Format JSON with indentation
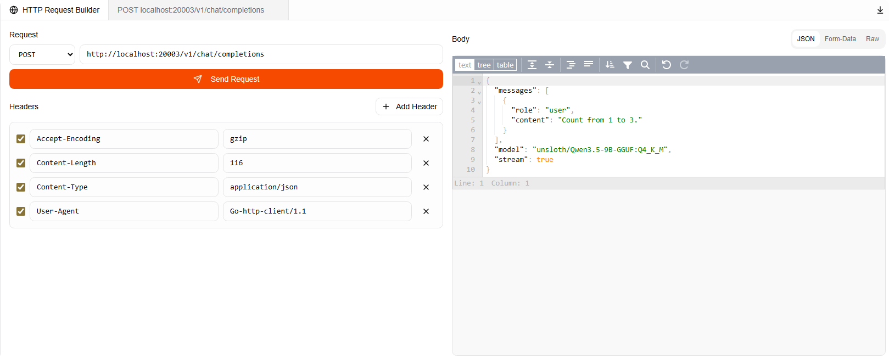This screenshot has height=359, width=889. pyautogui.click(x=571, y=65)
